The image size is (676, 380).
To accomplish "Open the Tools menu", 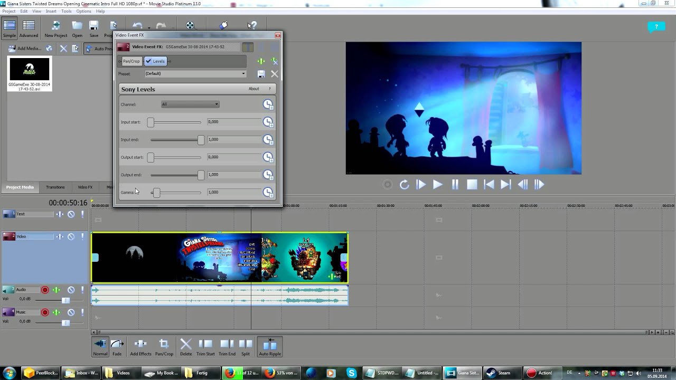I will click(x=66, y=11).
